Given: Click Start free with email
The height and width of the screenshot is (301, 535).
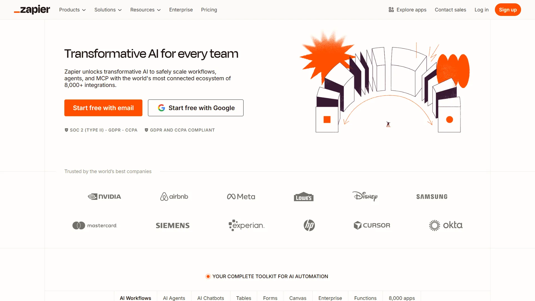Looking at the screenshot, I should [x=103, y=108].
